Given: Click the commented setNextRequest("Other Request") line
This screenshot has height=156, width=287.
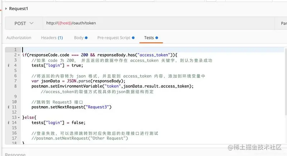Looking at the screenshot, I should 80,138.
